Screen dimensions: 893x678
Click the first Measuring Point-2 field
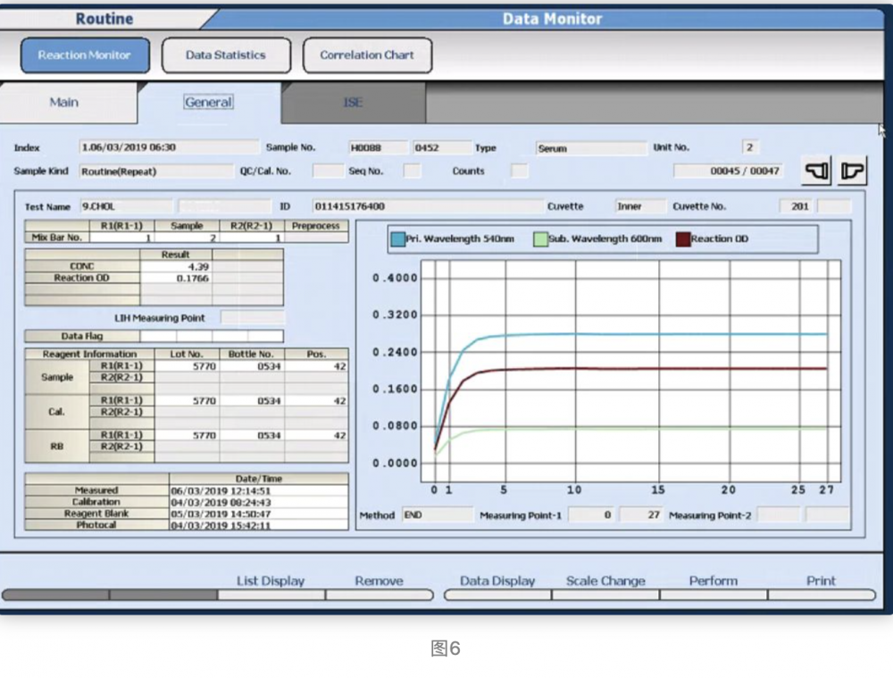[x=779, y=515]
